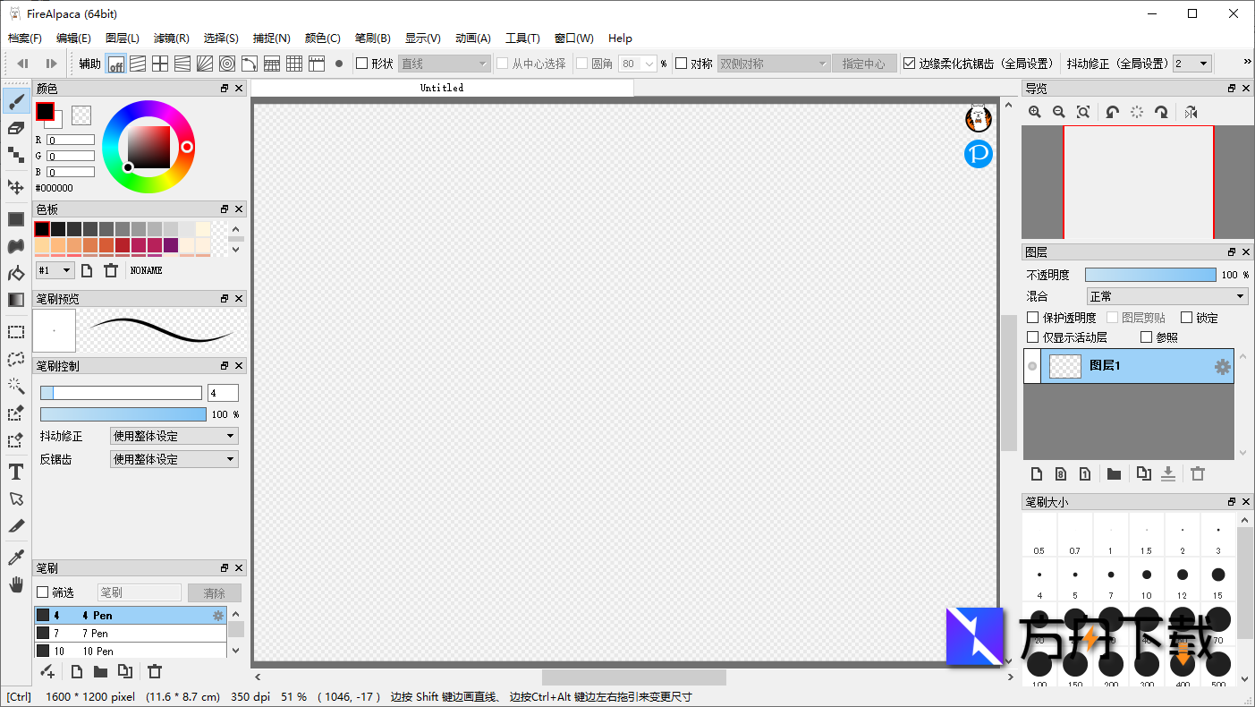
Task: Turn snapping off with the off button
Action: (x=116, y=63)
